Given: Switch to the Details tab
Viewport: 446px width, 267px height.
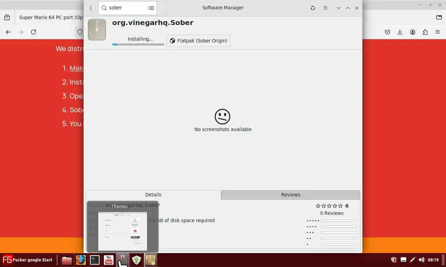Looking at the screenshot, I should tap(153, 195).
